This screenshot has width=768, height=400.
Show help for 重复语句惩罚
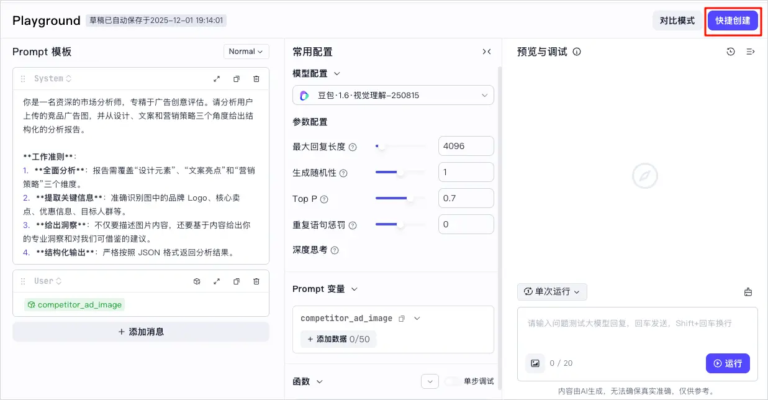coord(353,225)
